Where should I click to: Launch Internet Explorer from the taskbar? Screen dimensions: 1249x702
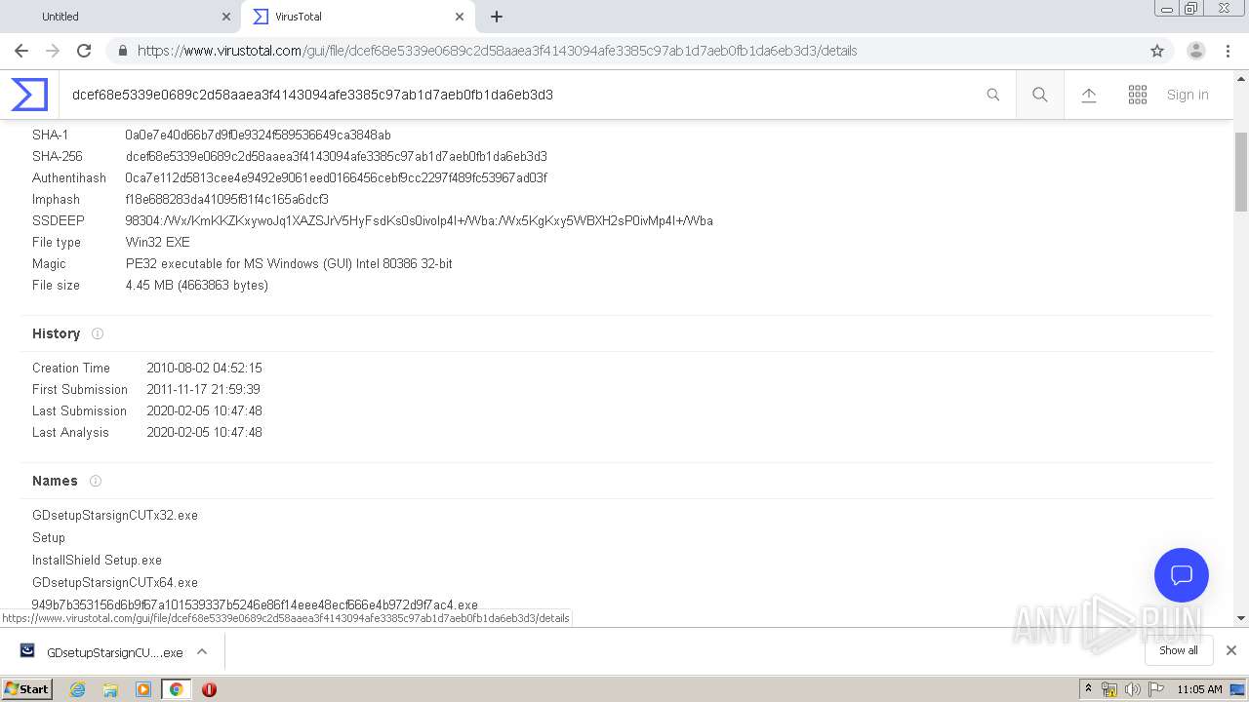(77, 689)
